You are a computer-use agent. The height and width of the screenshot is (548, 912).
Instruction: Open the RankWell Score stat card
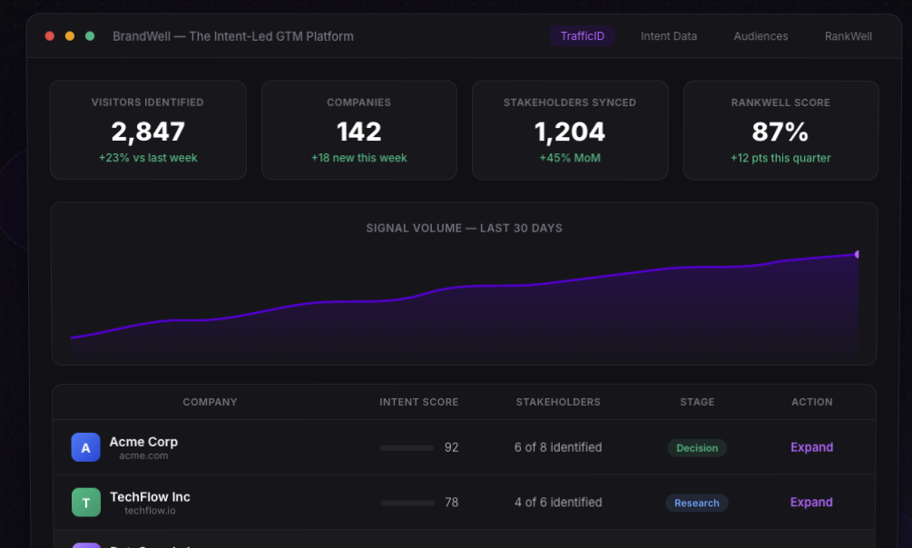click(x=780, y=130)
